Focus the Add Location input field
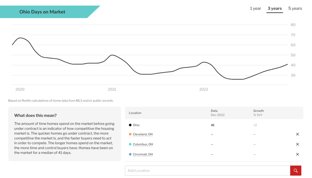 click(x=208, y=170)
